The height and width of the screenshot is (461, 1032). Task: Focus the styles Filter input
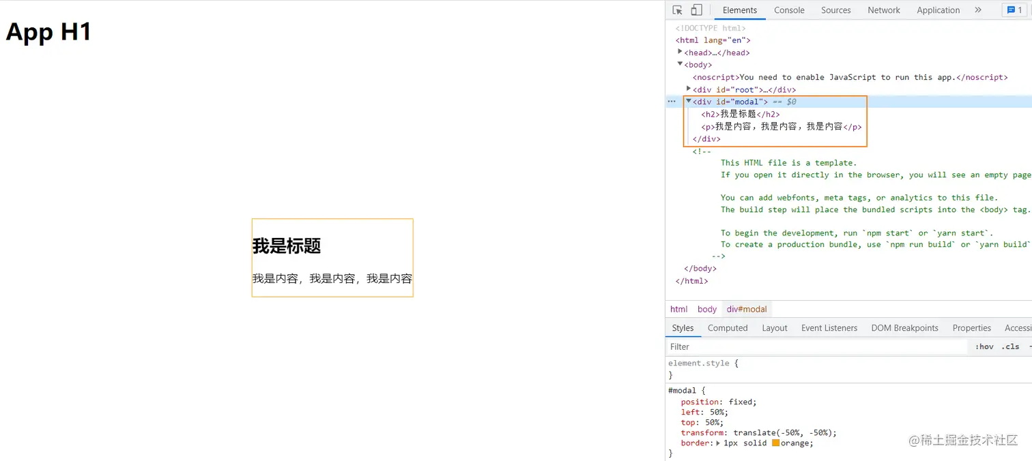click(x=816, y=346)
